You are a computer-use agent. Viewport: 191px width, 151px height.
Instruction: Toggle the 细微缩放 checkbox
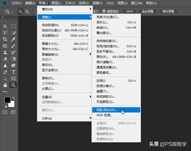[104, 11]
